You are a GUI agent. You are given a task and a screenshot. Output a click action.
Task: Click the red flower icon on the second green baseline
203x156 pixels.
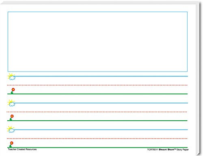pyautogui.click(x=11, y=117)
